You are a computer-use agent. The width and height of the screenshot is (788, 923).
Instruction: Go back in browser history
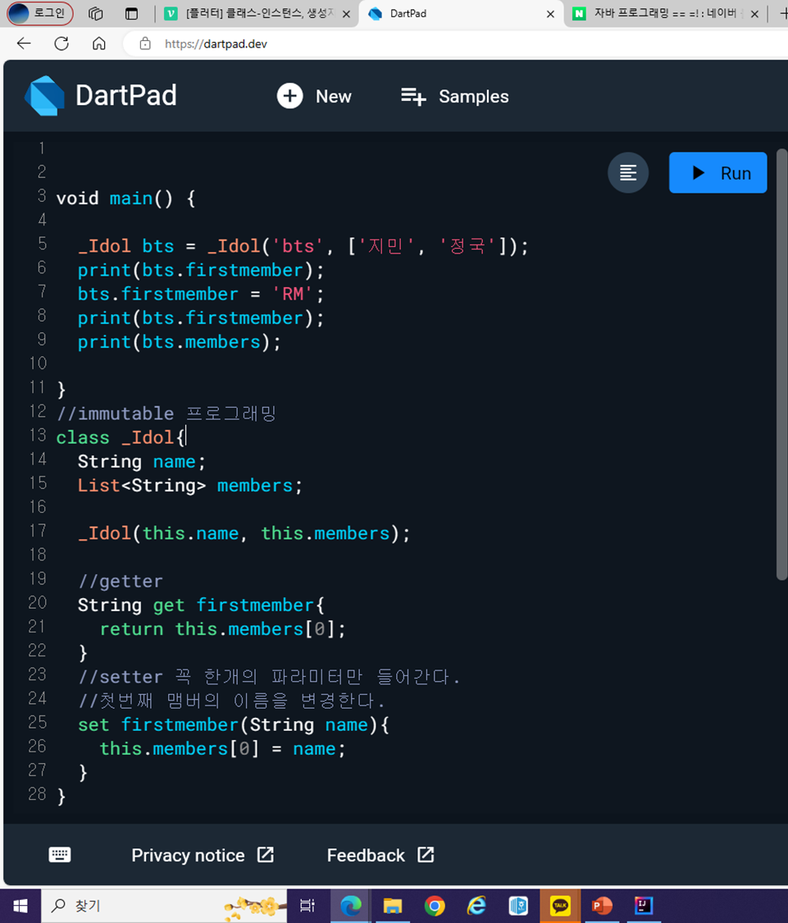[x=24, y=43]
